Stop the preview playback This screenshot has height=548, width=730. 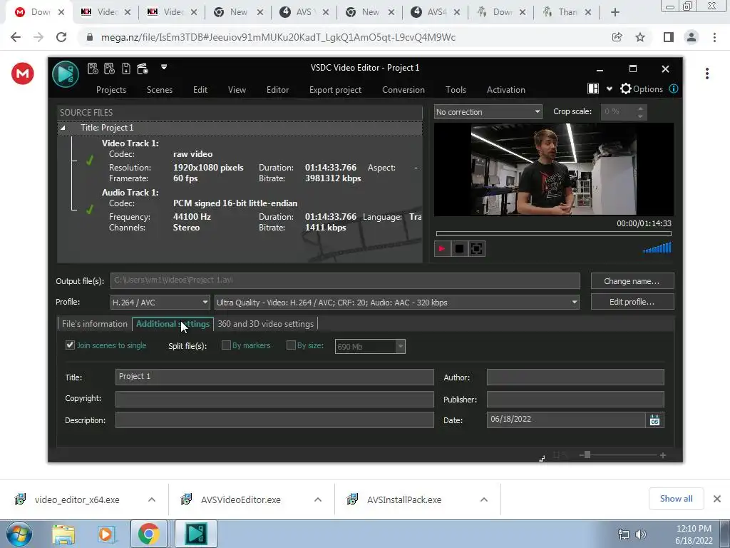pyautogui.click(x=459, y=249)
